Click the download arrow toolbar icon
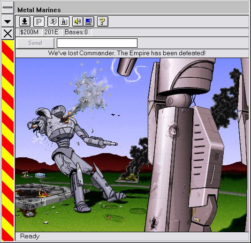 [25, 22]
